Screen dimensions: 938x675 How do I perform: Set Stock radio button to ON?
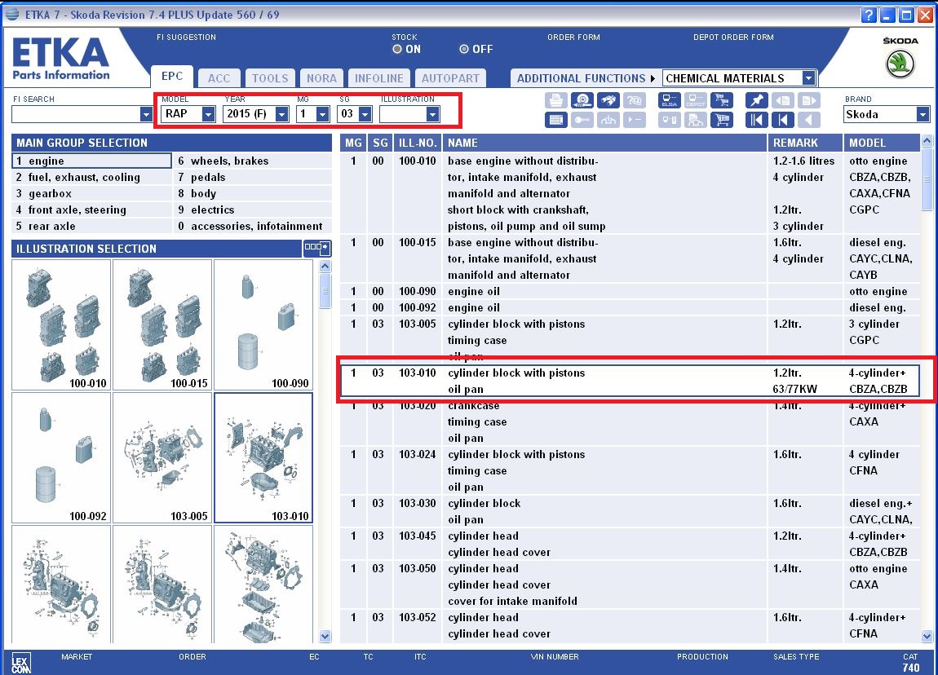[396, 49]
